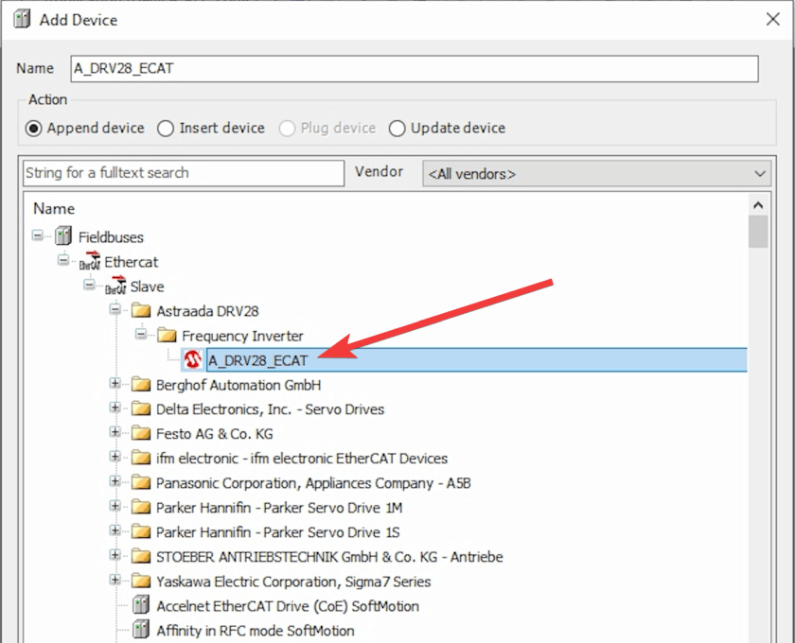Image resolution: width=795 pixels, height=643 pixels.
Task: Expand the Panasonic Corporation A5B folder
Action: [x=115, y=481]
